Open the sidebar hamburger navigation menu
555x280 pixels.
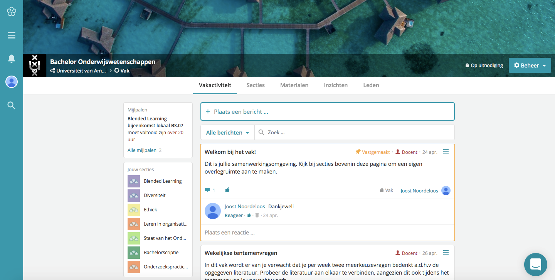click(11, 35)
